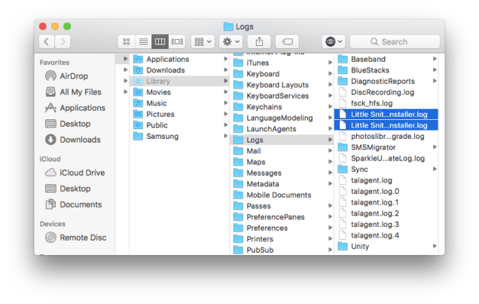This screenshot has height=304, width=479.
Task: Go back with the left arrow button
Action: 47,41
